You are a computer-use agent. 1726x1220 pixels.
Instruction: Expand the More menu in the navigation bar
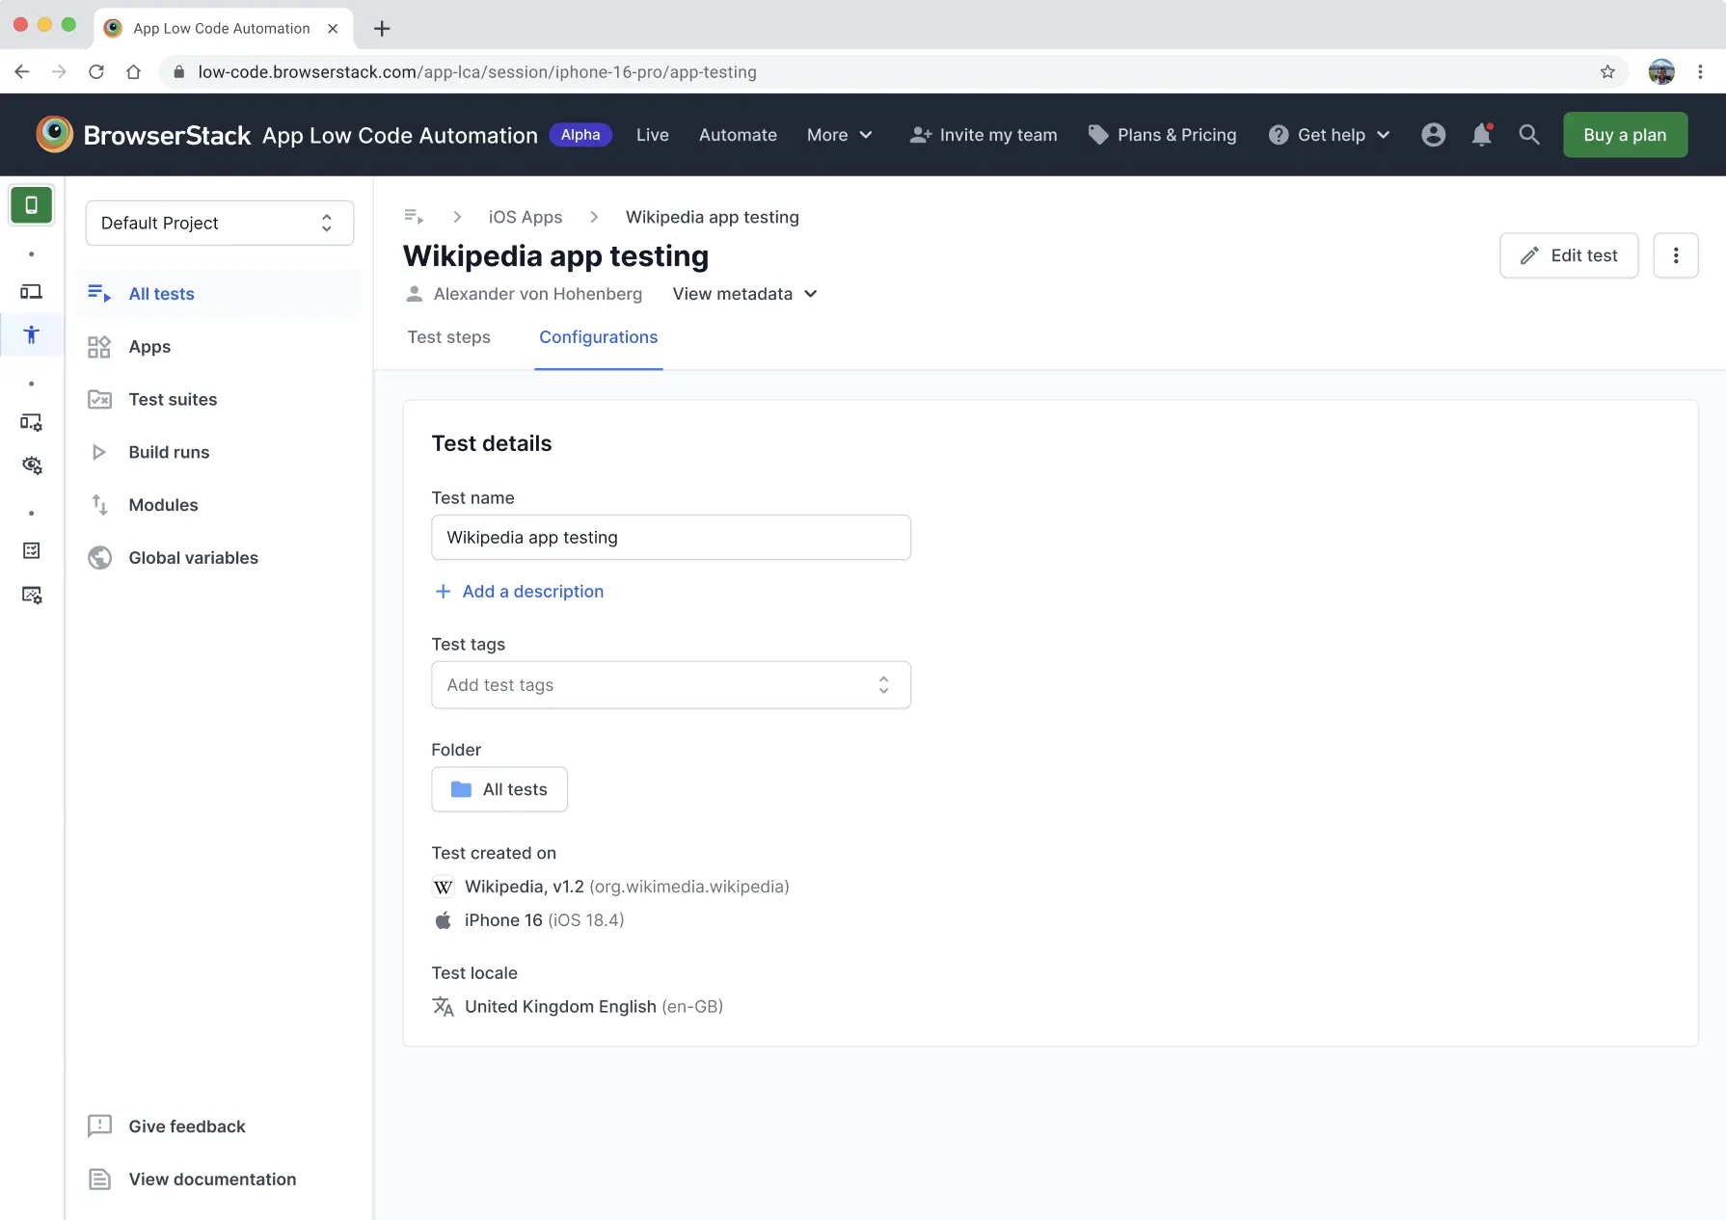tap(838, 135)
